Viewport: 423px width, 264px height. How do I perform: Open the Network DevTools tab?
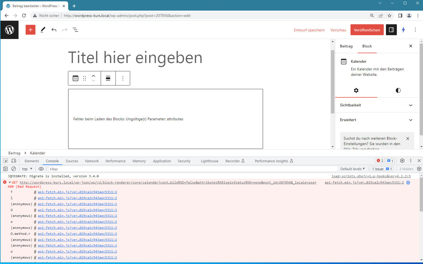click(x=92, y=161)
